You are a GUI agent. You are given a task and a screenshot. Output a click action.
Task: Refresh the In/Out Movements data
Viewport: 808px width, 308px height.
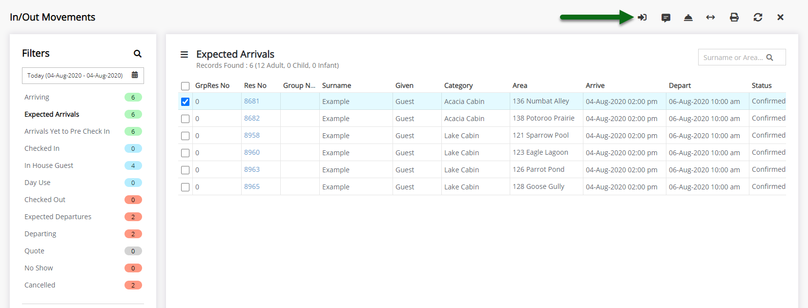[x=758, y=18]
